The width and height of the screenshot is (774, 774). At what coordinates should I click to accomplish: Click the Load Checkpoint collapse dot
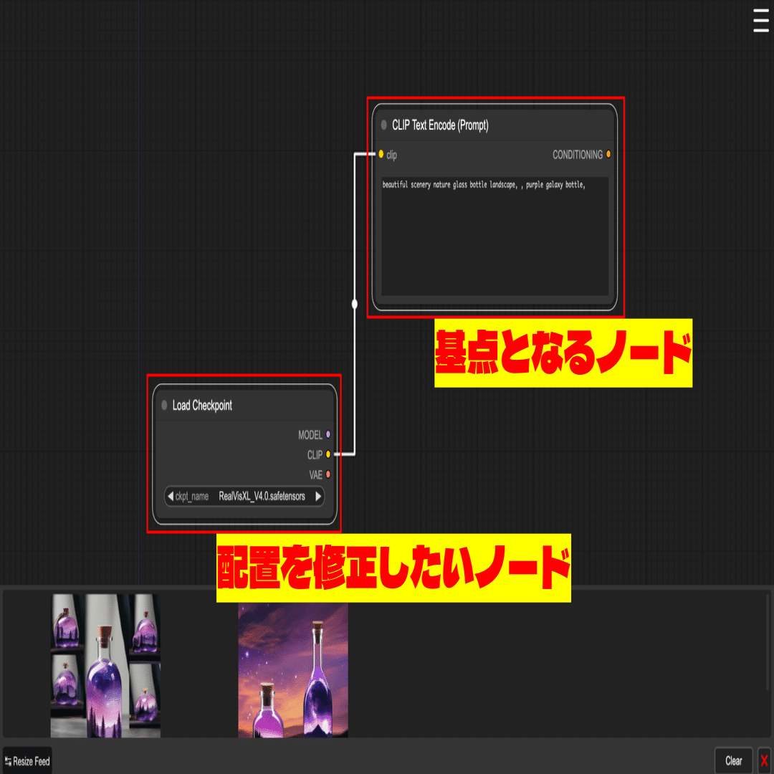tap(164, 405)
